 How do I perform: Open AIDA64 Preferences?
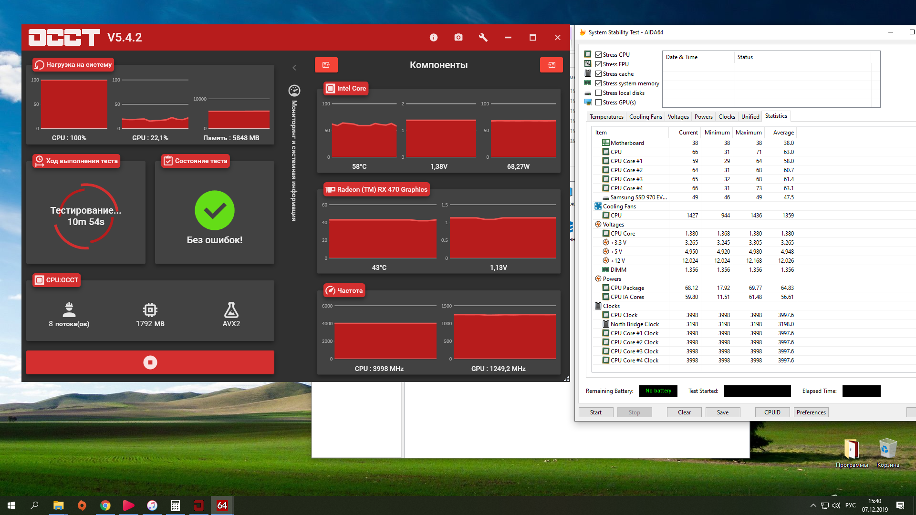(811, 412)
